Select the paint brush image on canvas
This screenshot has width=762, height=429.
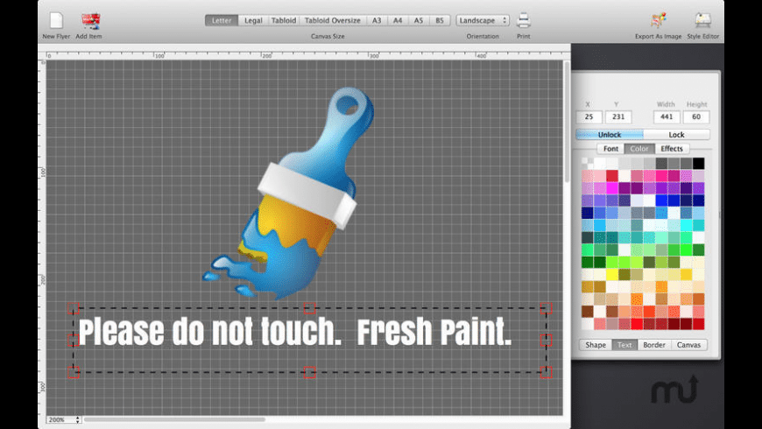(x=289, y=193)
